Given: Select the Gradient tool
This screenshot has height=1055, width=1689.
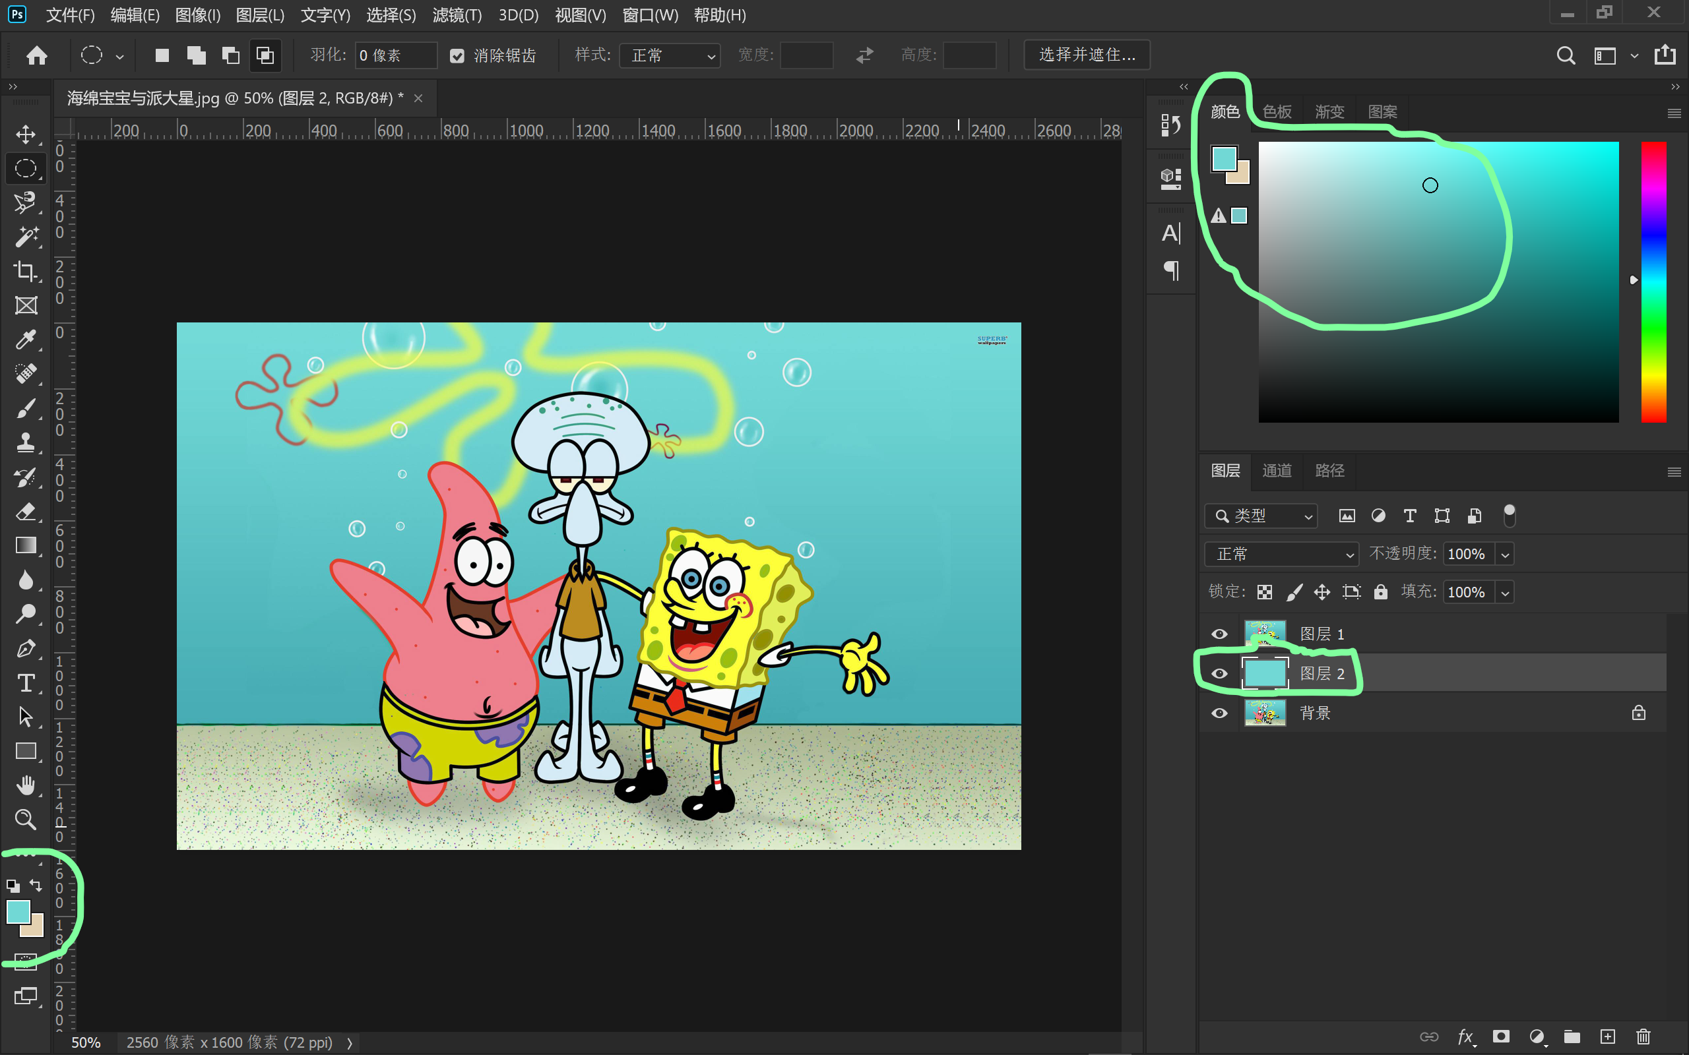Looking at the screenshot, I should pos(26,546).
